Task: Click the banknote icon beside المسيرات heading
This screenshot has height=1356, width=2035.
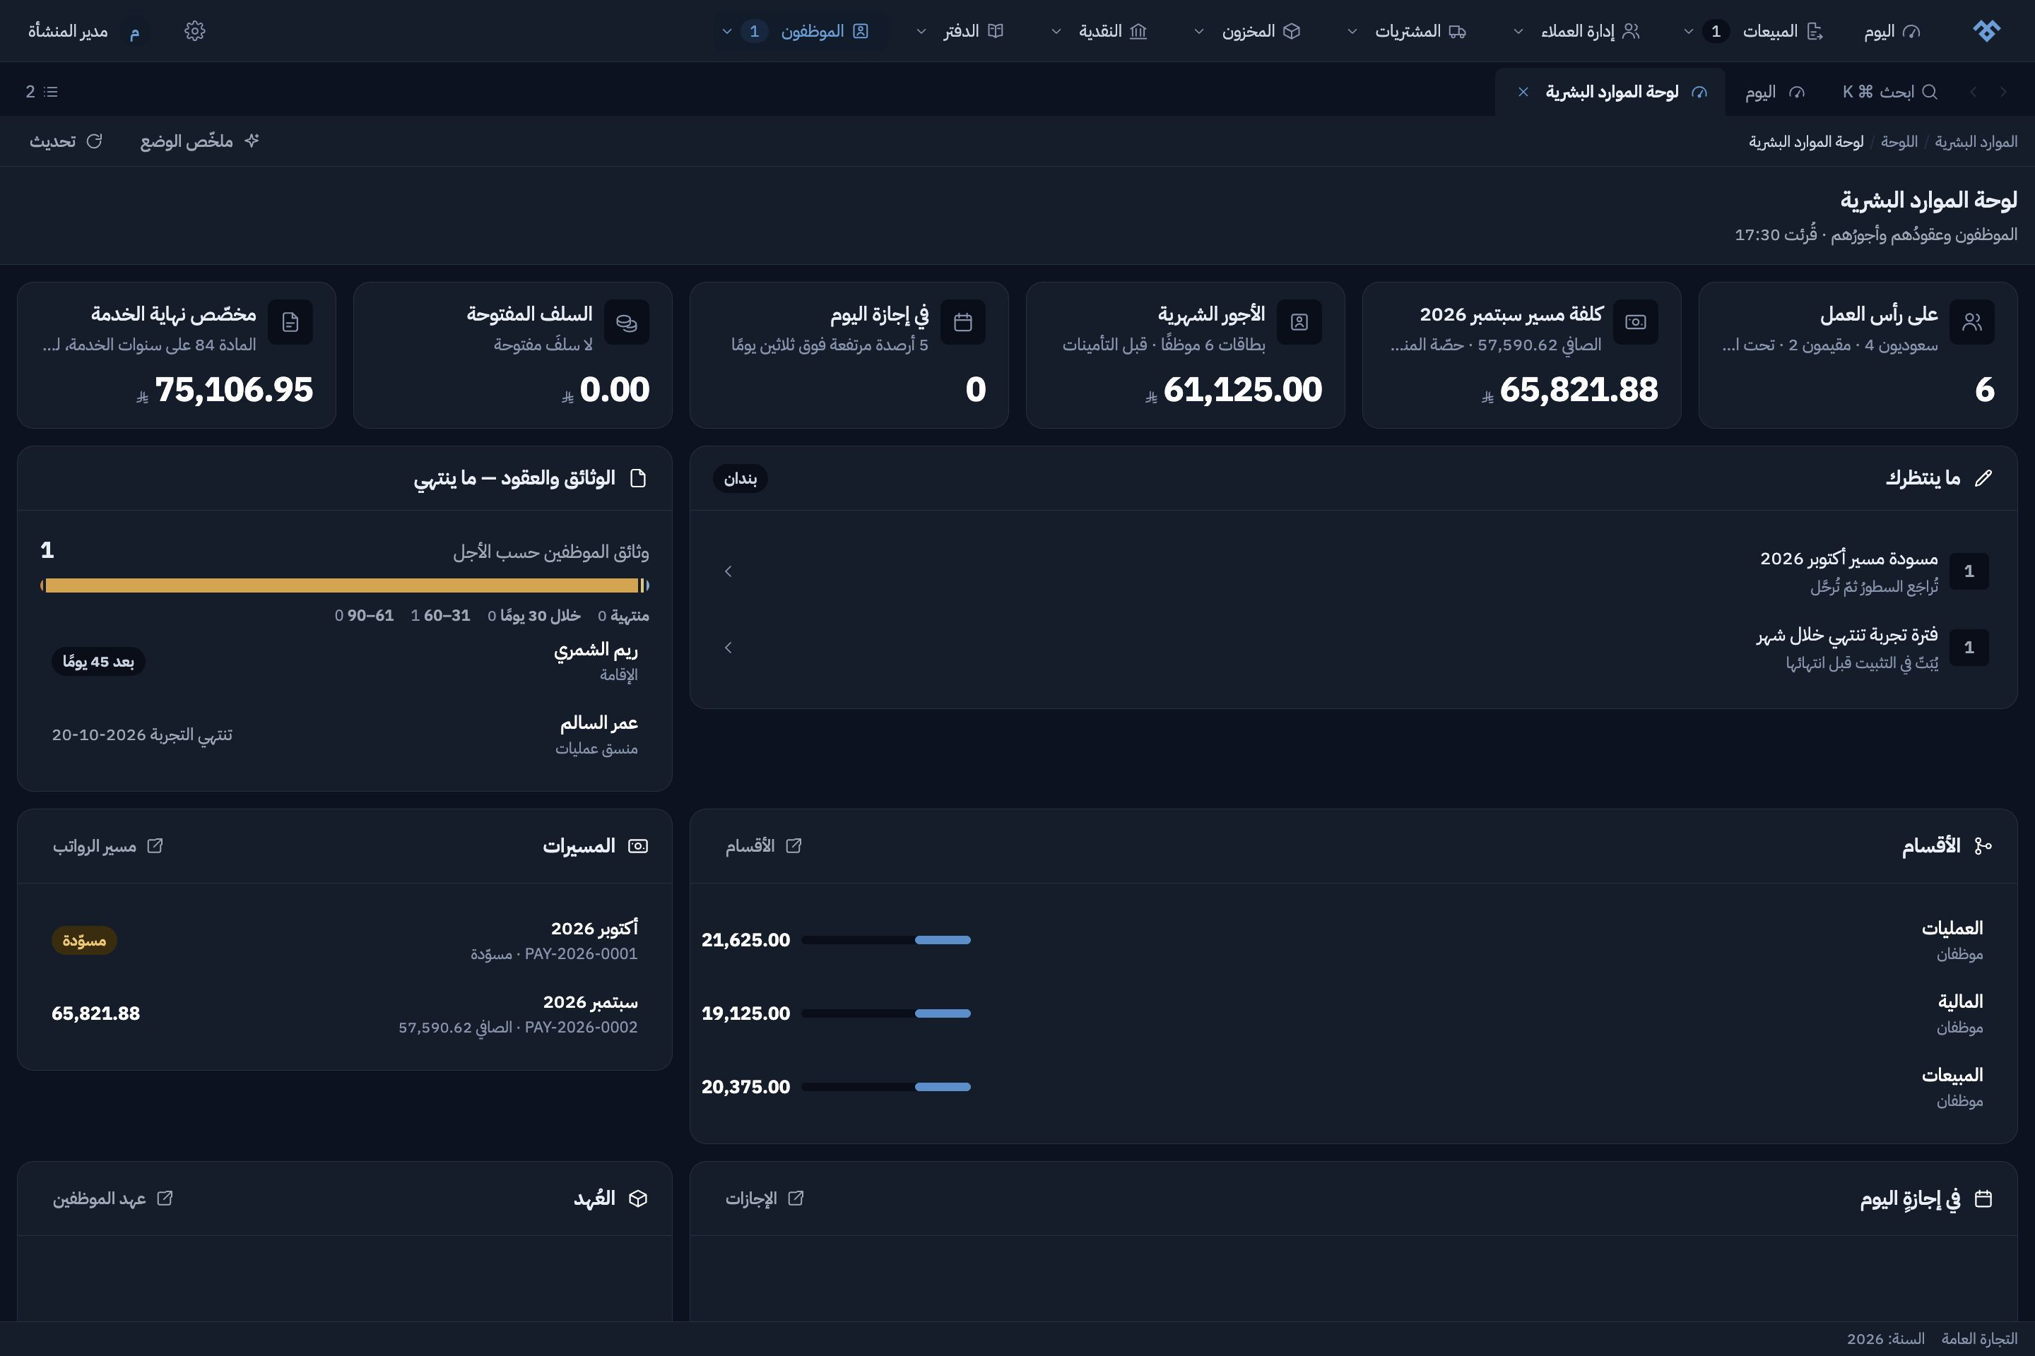Action: point(639,846)
